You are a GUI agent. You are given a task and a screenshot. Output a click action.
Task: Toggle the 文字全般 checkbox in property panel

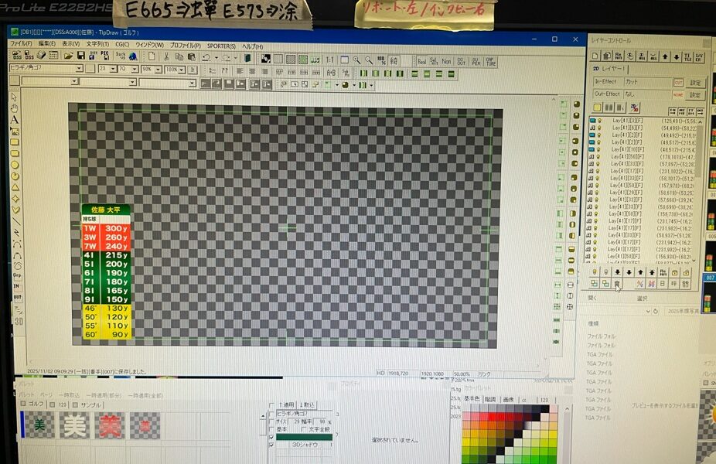[305, 428]
